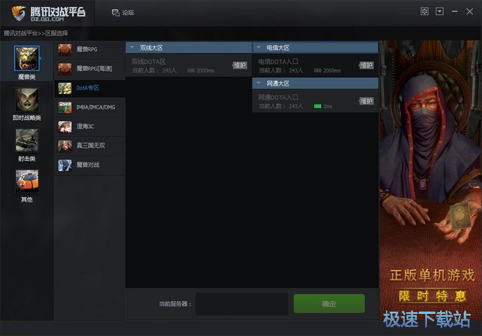Click the 限时特惠 text on the banner
Screen dimensions: 482x336
click(x=433, y=296)
